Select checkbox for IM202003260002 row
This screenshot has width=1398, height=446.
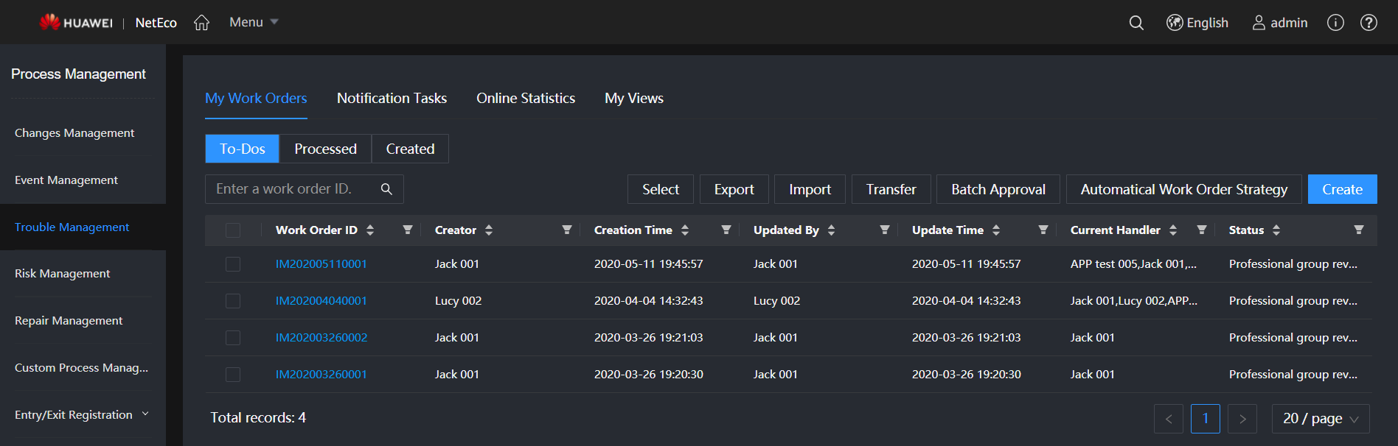233,338
